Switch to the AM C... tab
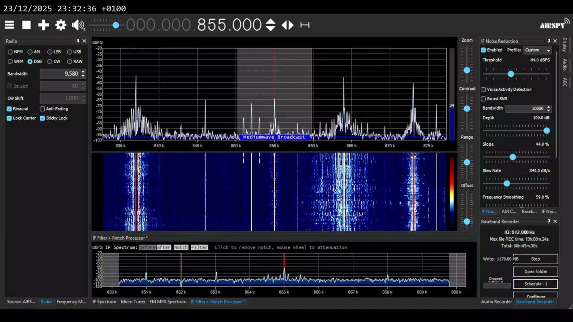573x322 pixels. [509, 212]
